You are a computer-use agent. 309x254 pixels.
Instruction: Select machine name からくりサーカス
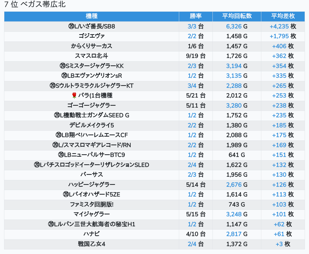tap(92, 46)
